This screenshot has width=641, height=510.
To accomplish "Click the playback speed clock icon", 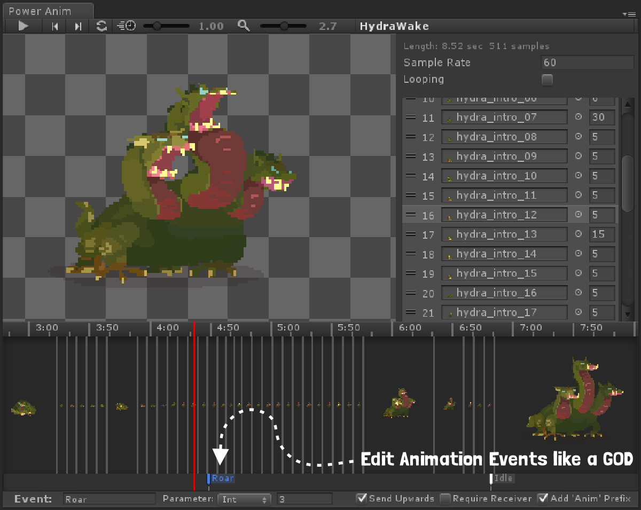I will (x=126, y=26).
